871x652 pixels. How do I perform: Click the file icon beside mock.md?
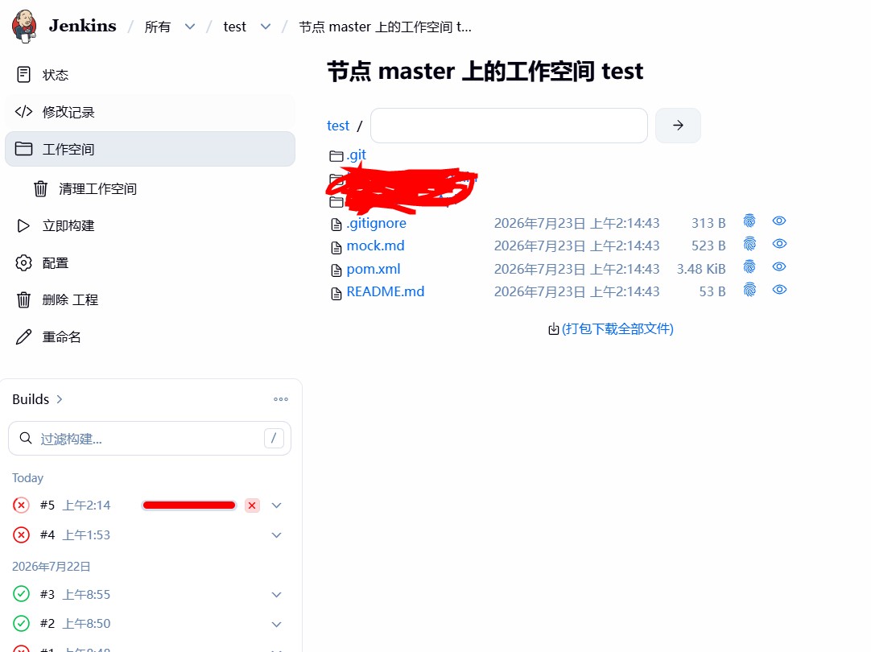click(336, 247)
